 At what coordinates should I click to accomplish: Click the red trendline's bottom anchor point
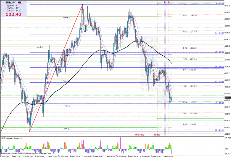(x=30, y=131)
